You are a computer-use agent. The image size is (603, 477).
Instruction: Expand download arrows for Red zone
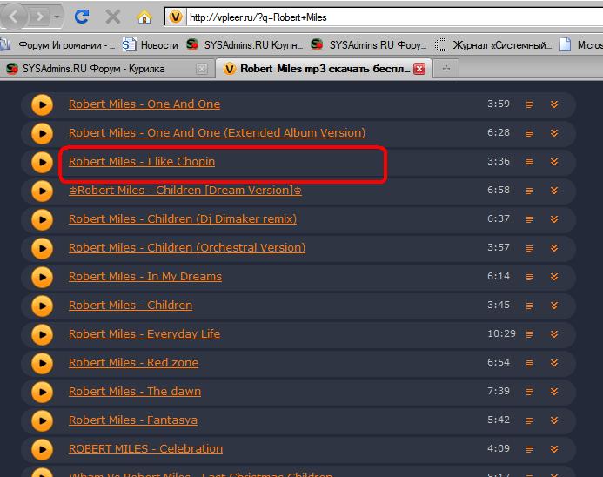tap(554, 363)
